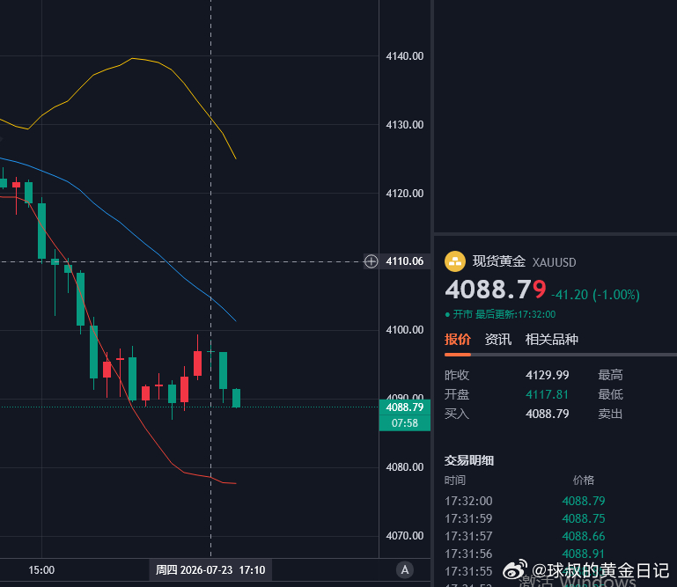Viewport: 677px width, 587px height.
Task: Switch to the 报价 tab
Action: (457, 339)
